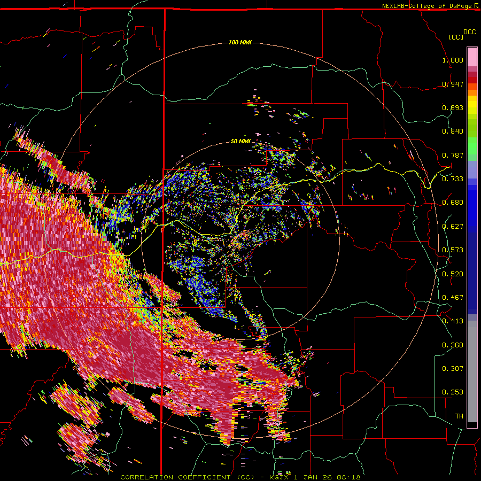
Task: Click the KGJX station identifier
Action: (279, 477)
